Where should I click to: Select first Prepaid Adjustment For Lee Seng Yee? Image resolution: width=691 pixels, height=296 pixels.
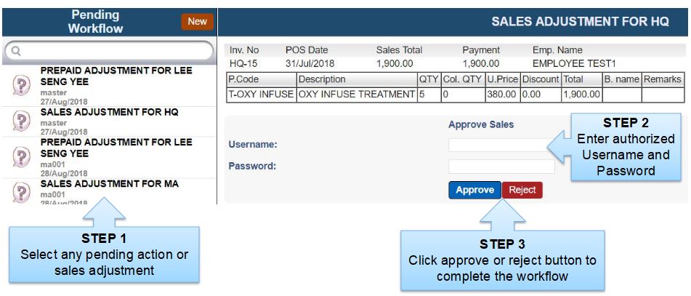[x=109, y=86]
